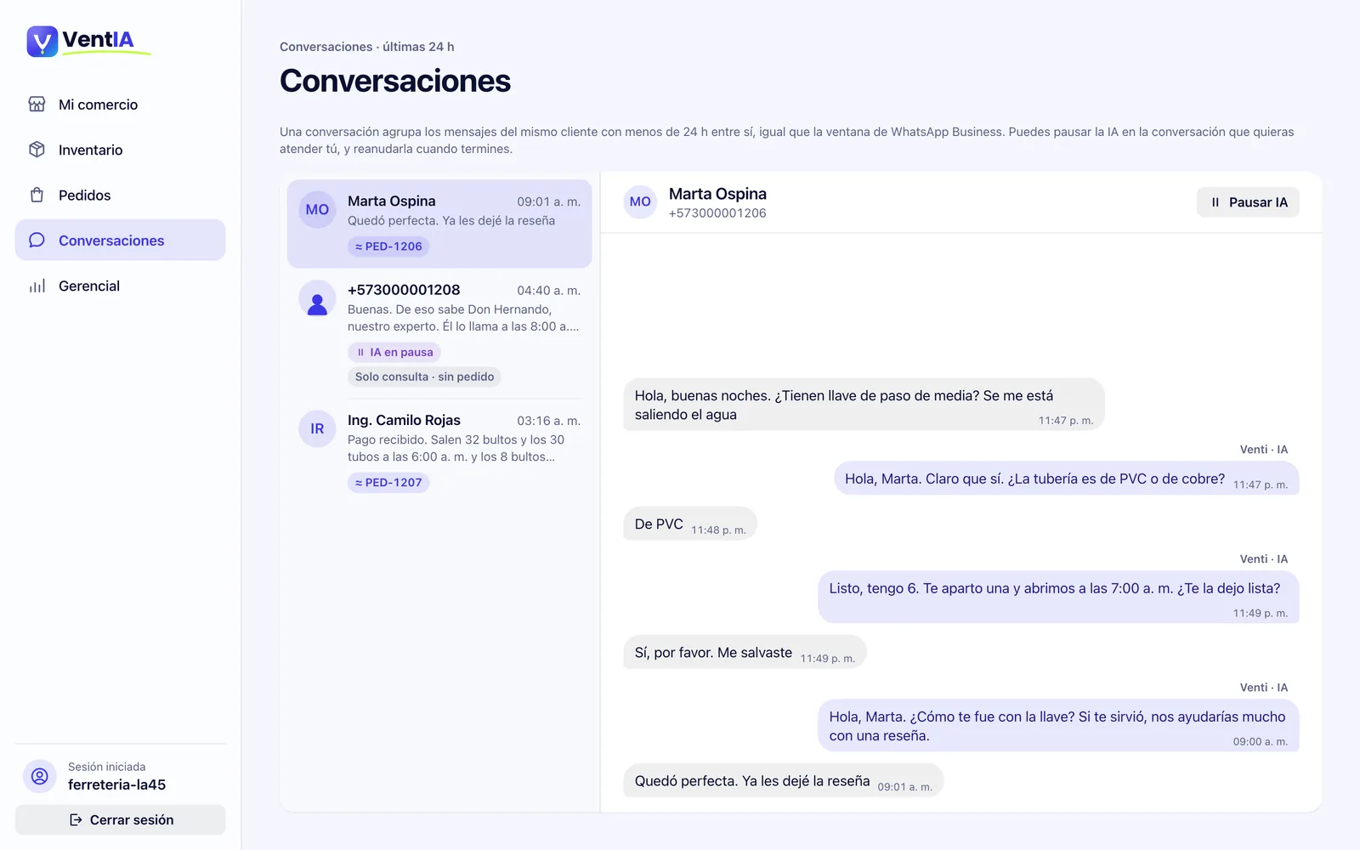The height and width of the screenshot is (850, 1360).
Task: Open the Pedidos menu item
Action: pos(120,195)
